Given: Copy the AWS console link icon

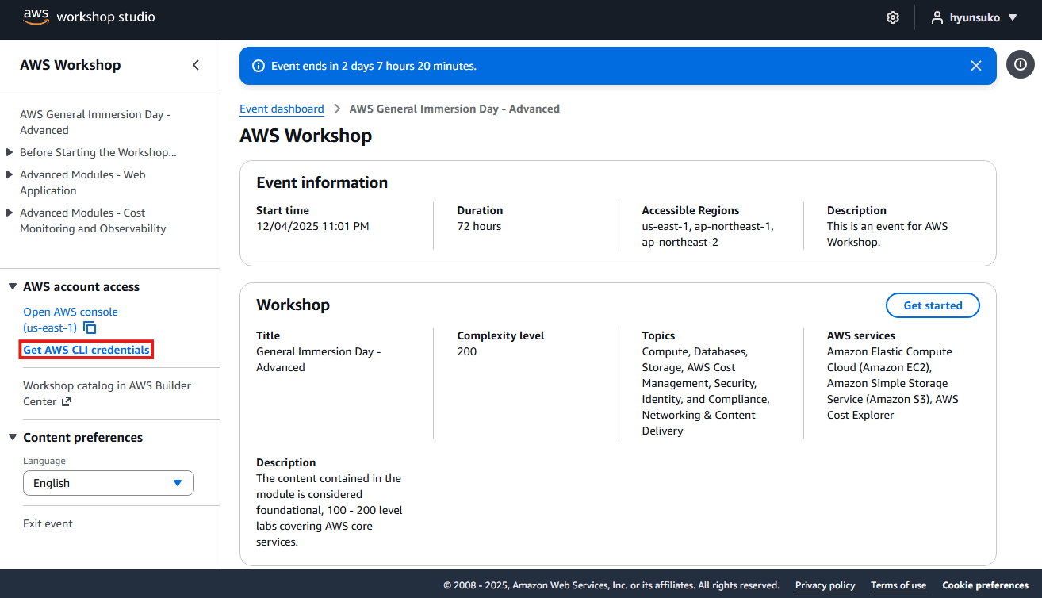Looking at the screenshot, I should [90, 328].
